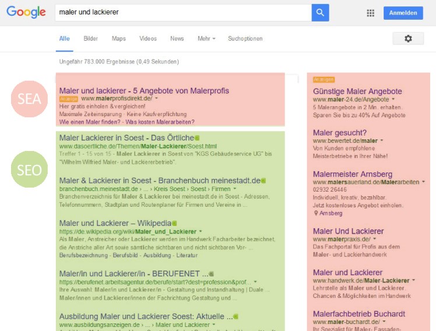This screenshot has width=436, height=331.
Task: Open ad 'Malermeister Arnsberg'
Action: 352,174
